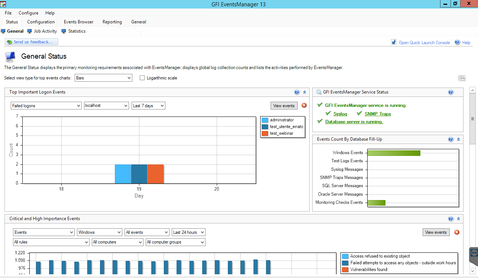Open the Failed logons dropdown

point(46,106)
